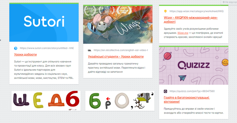
Task: Open the Wings mouse video thumbnail
Action: [118, 25]
